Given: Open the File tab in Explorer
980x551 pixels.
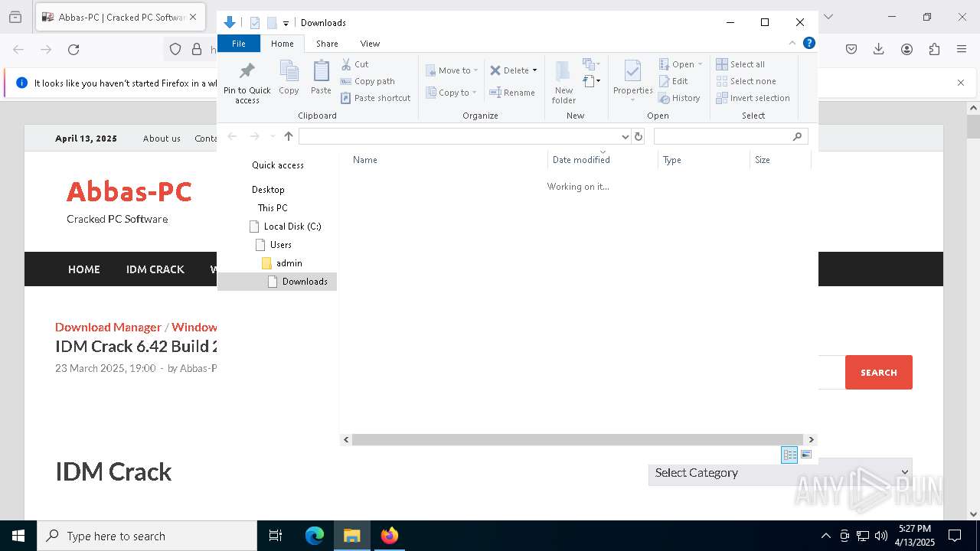Looking at the screenshot, I should pyautogui.click(x=239, y=44).
